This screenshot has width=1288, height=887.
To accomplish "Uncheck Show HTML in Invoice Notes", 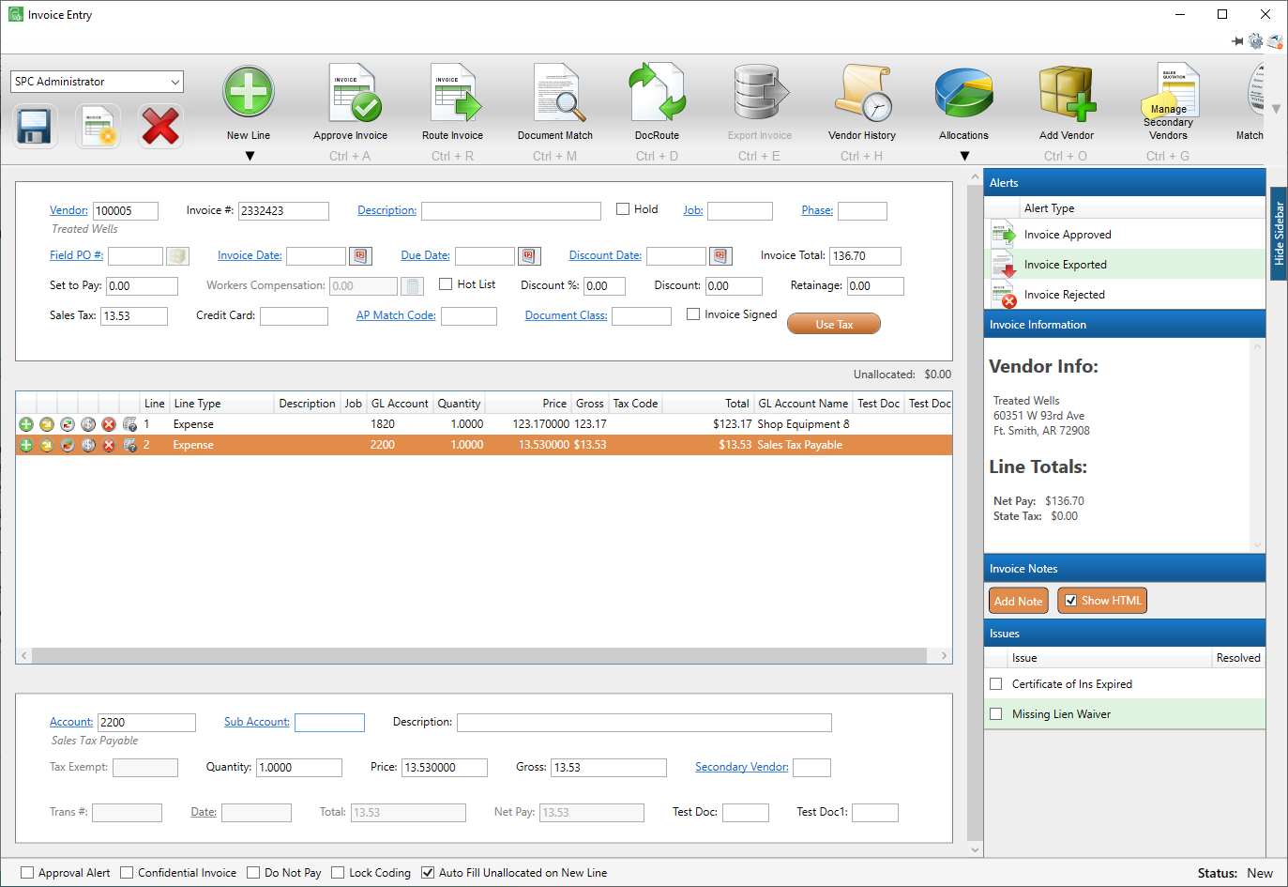I will [x=1070, y=601].
